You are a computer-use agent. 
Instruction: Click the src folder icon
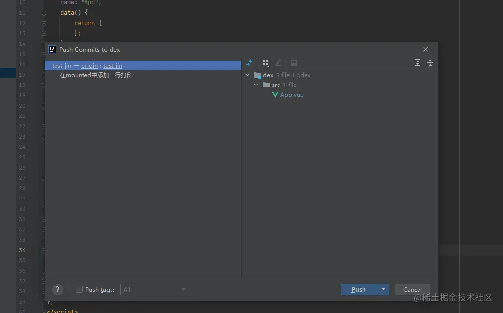(266, 85)
